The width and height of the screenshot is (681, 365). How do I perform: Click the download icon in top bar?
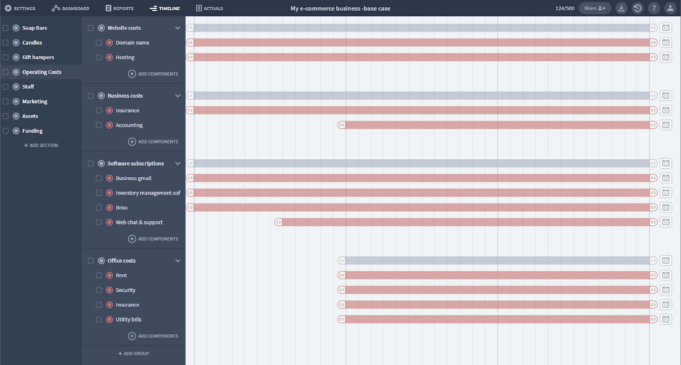(x=621, y=8)
